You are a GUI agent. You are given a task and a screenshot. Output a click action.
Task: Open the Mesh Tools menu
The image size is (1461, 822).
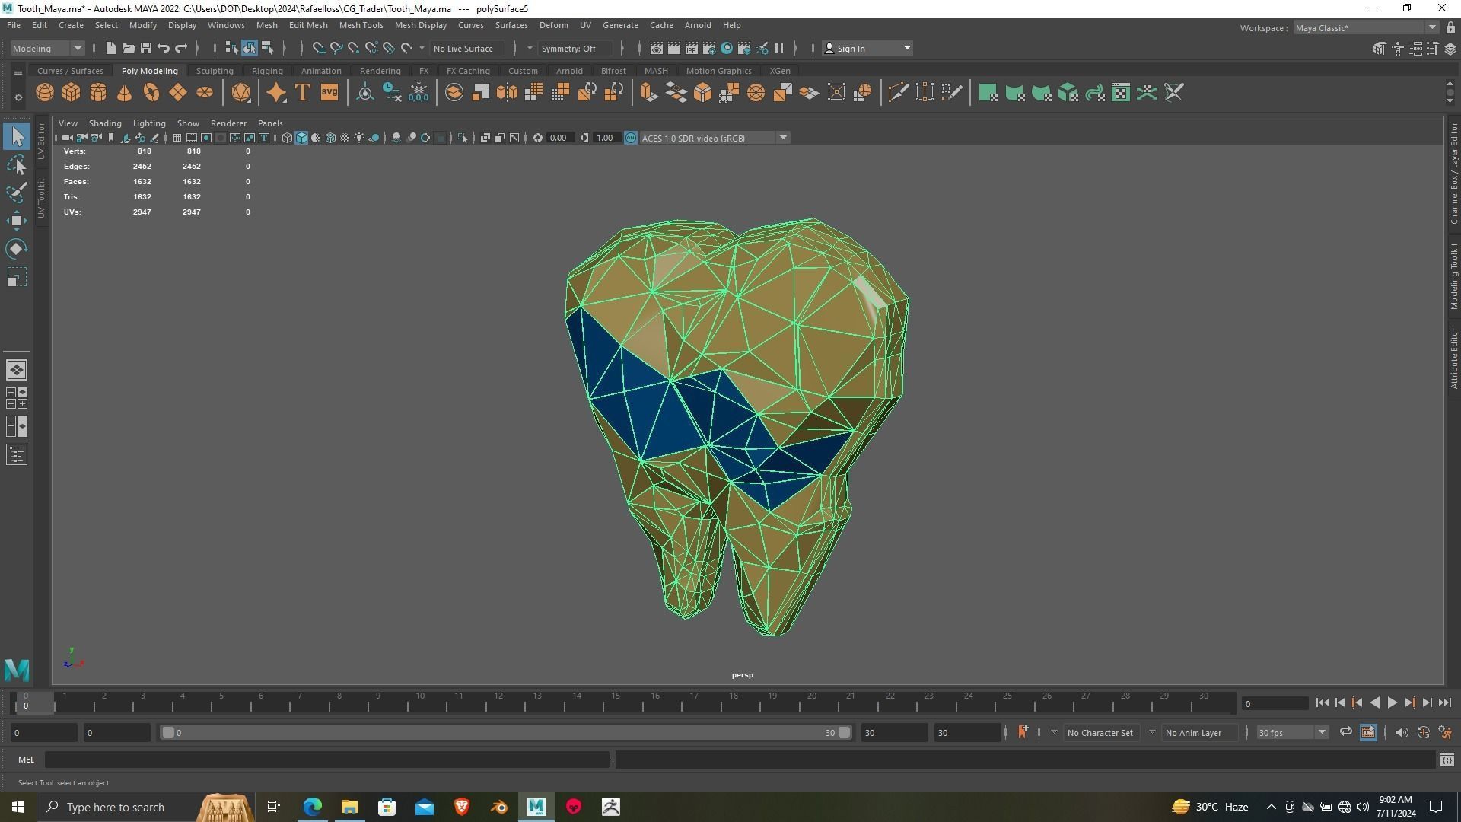[361, 25]
